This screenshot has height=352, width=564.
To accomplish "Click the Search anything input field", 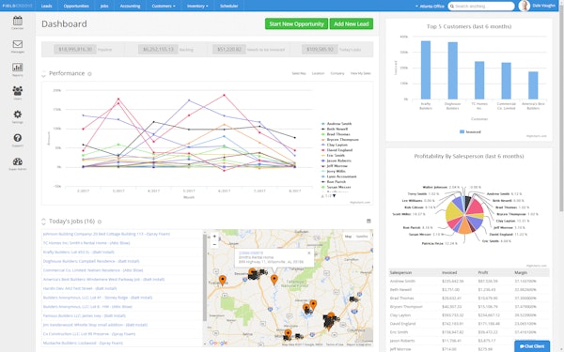I will [x=481, y=7].
